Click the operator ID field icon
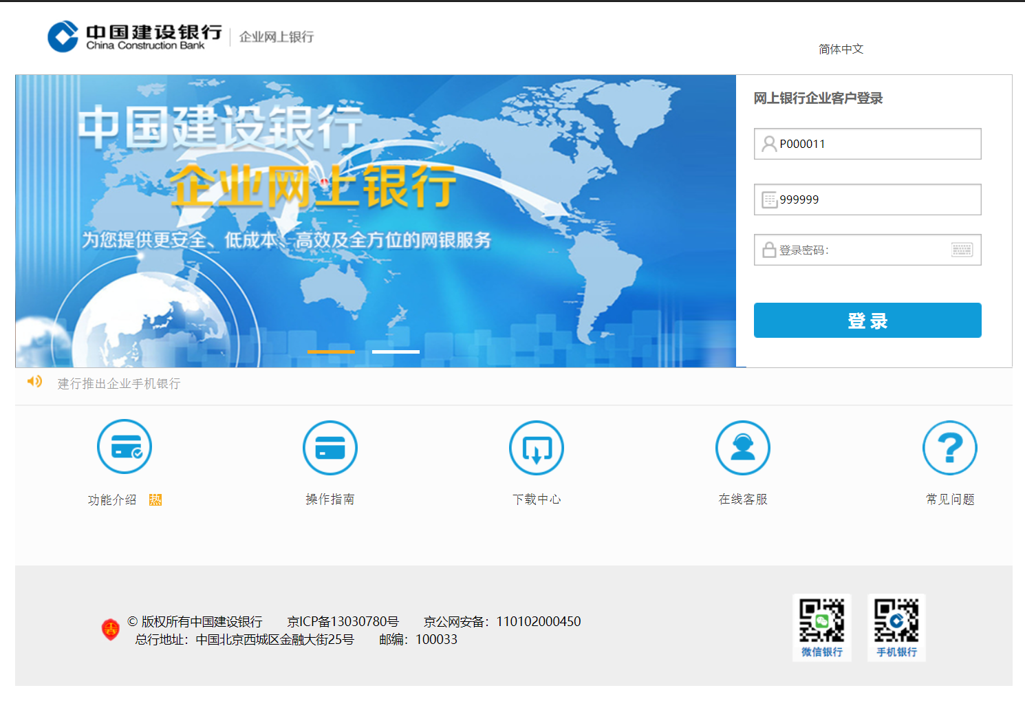 click(769, 200)
